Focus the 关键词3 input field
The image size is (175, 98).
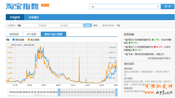pos(71,25)
